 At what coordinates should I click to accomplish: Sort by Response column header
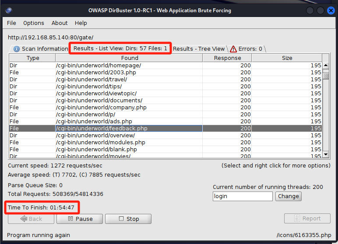pyautogui.click(x=227, y=58)
